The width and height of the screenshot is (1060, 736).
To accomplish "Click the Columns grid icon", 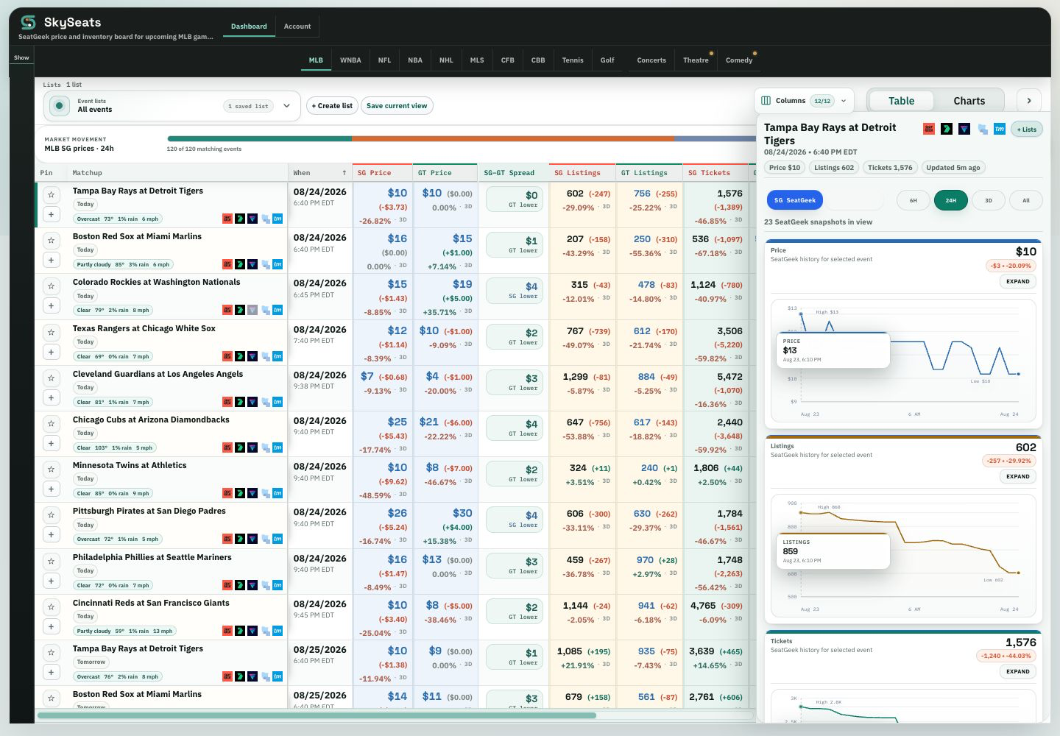I will tap(766, 101).
